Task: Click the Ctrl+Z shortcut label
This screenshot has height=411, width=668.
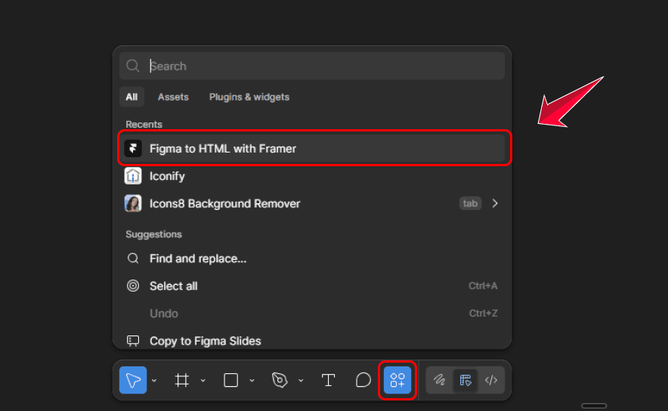Action: (x=483, y=314)
